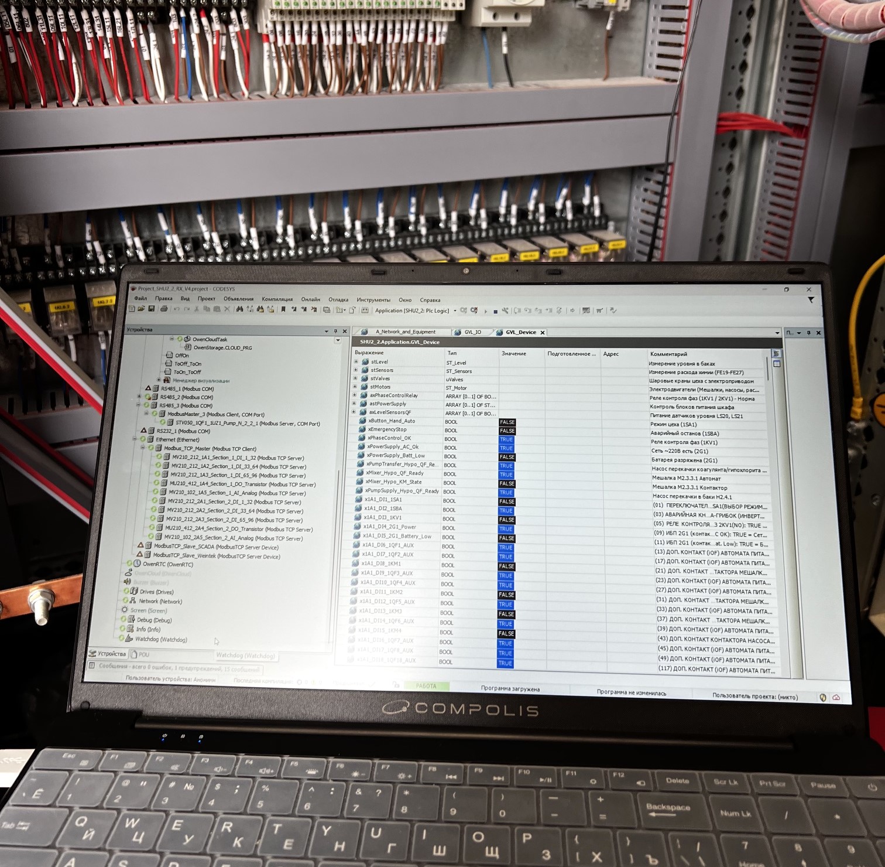Expand the stMotors structure row
885x867 pixels.
point(355,387)
